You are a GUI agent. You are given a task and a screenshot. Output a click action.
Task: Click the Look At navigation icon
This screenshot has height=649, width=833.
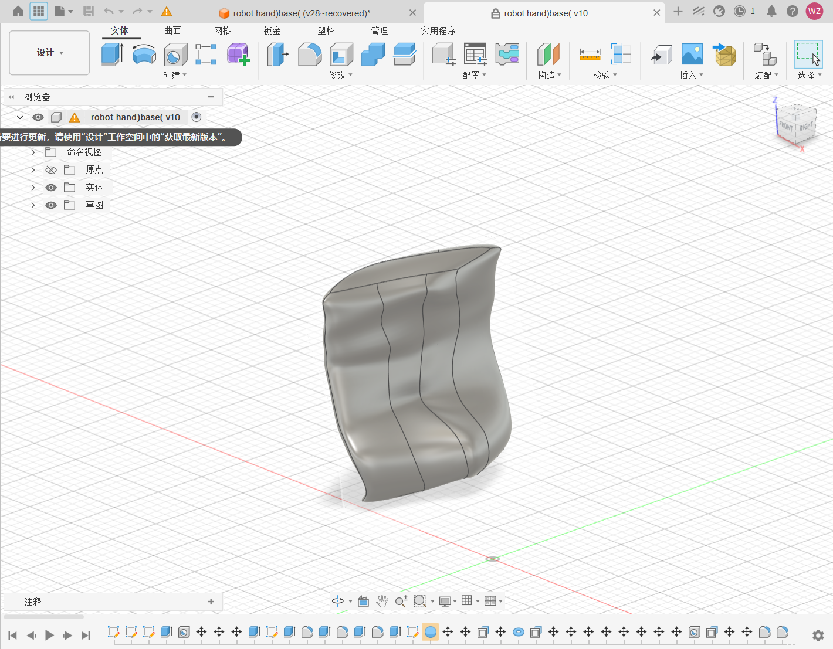point(364,601)
